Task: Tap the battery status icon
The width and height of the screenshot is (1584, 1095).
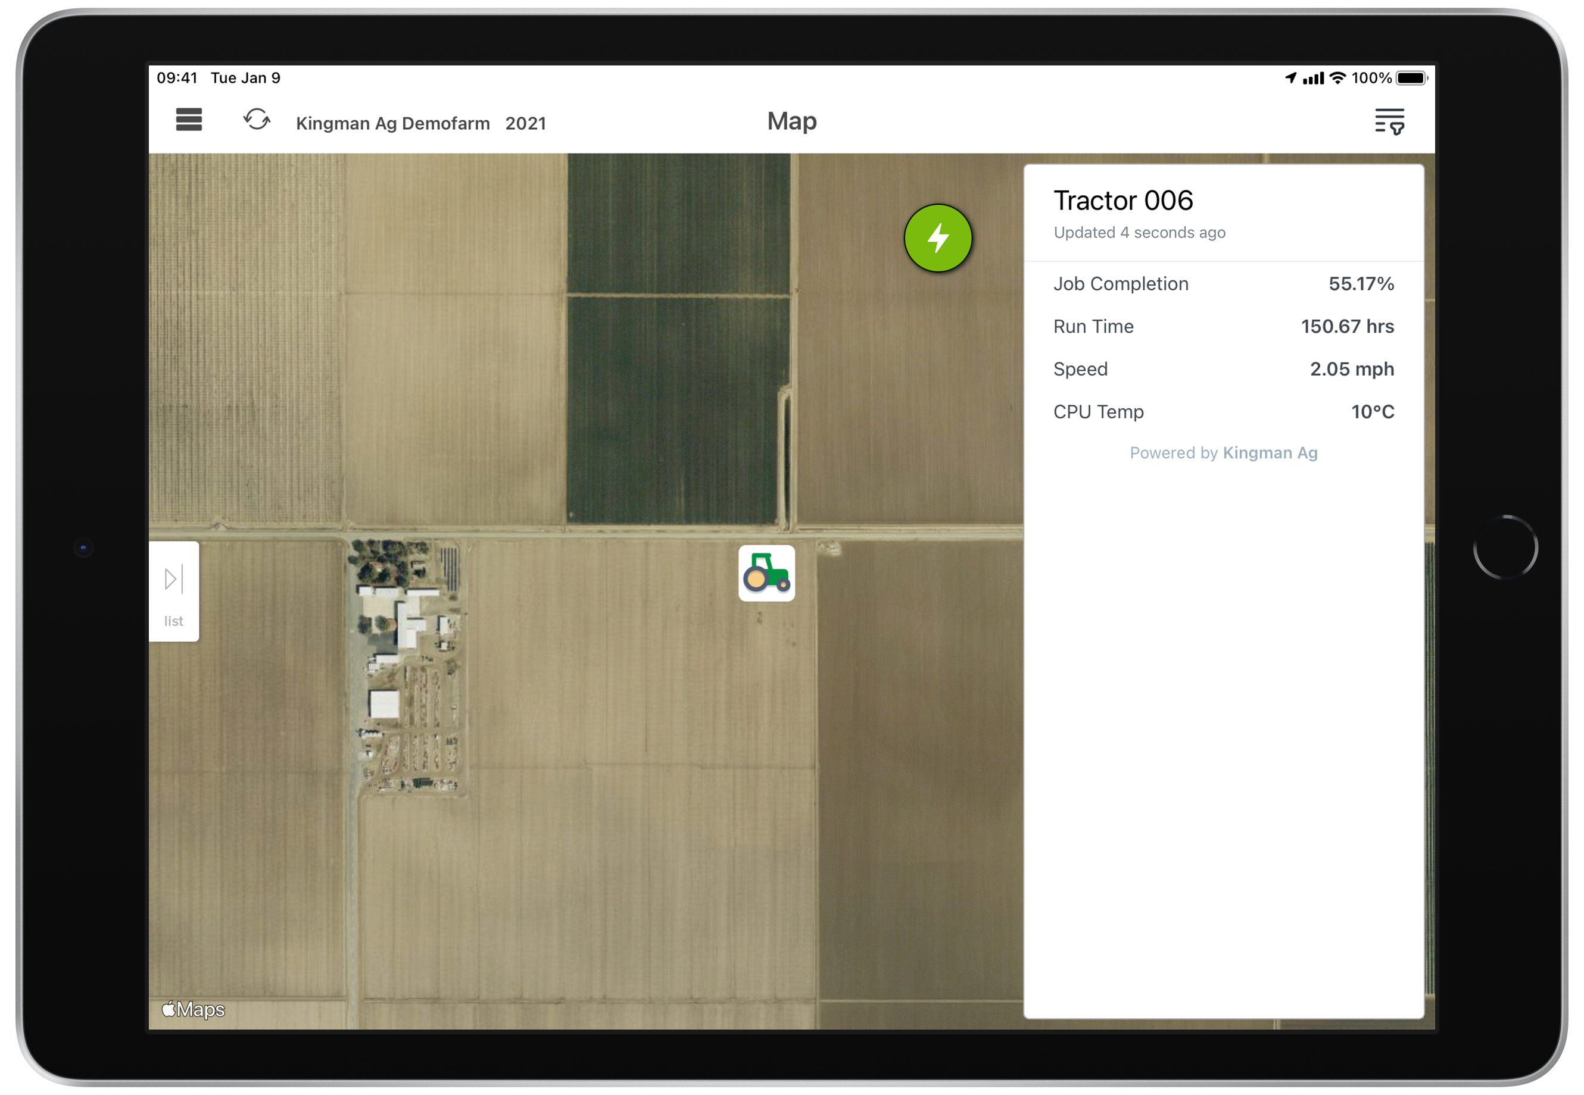Action: [1412, 78]
